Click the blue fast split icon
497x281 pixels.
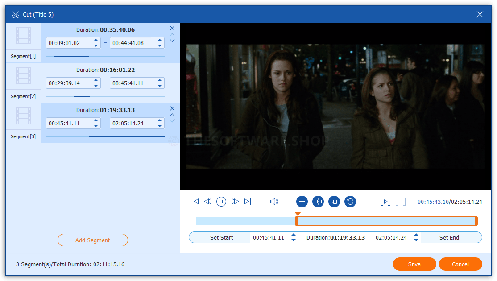coord(318,202)
